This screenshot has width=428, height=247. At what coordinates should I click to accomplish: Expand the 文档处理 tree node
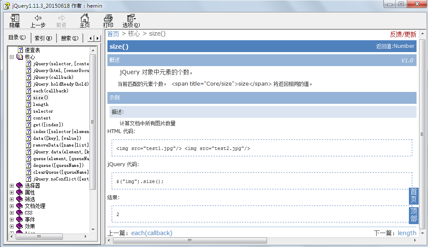click(12, 206)
